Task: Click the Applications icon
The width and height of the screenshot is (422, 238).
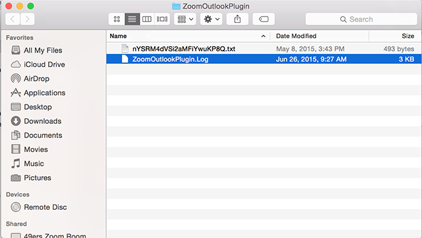Action: [16, 93]
